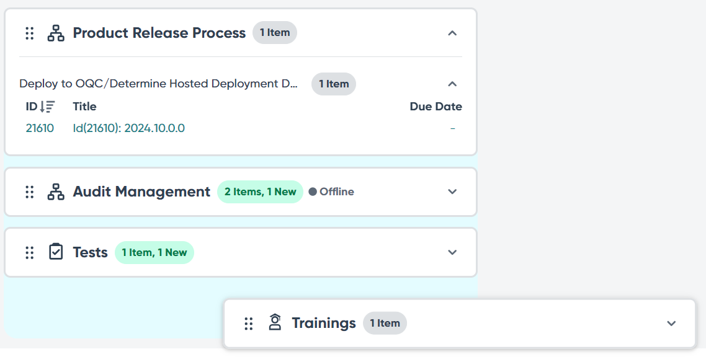Click the person icon next to Trainings
This screenshot has height=362, width=706.
(275, 323)
